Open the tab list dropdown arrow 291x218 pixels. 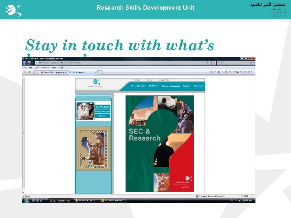click(38, 72)
